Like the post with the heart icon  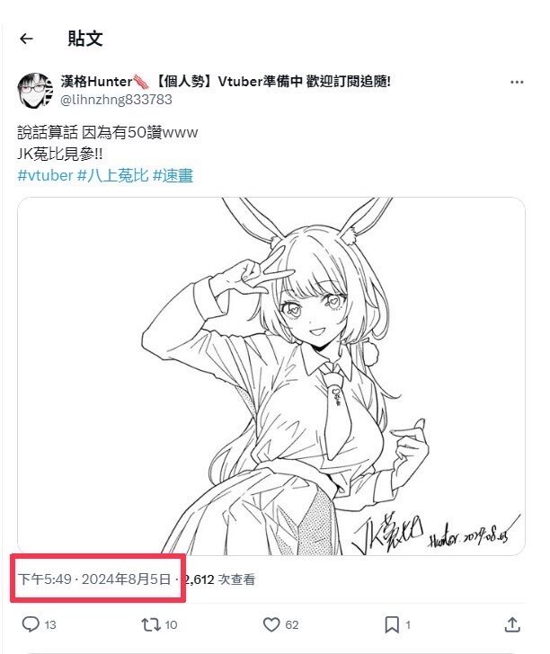(271, 624)
